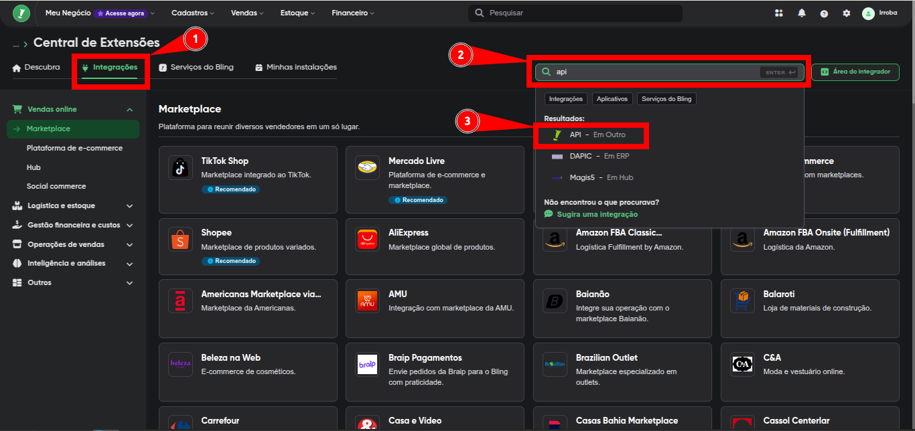Click the Irroba user avatar

868,13
